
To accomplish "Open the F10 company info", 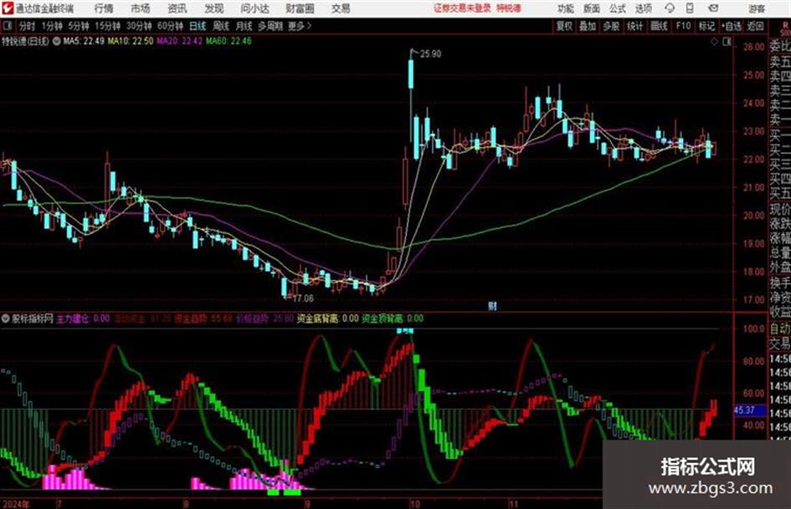I will pos(683,26).
